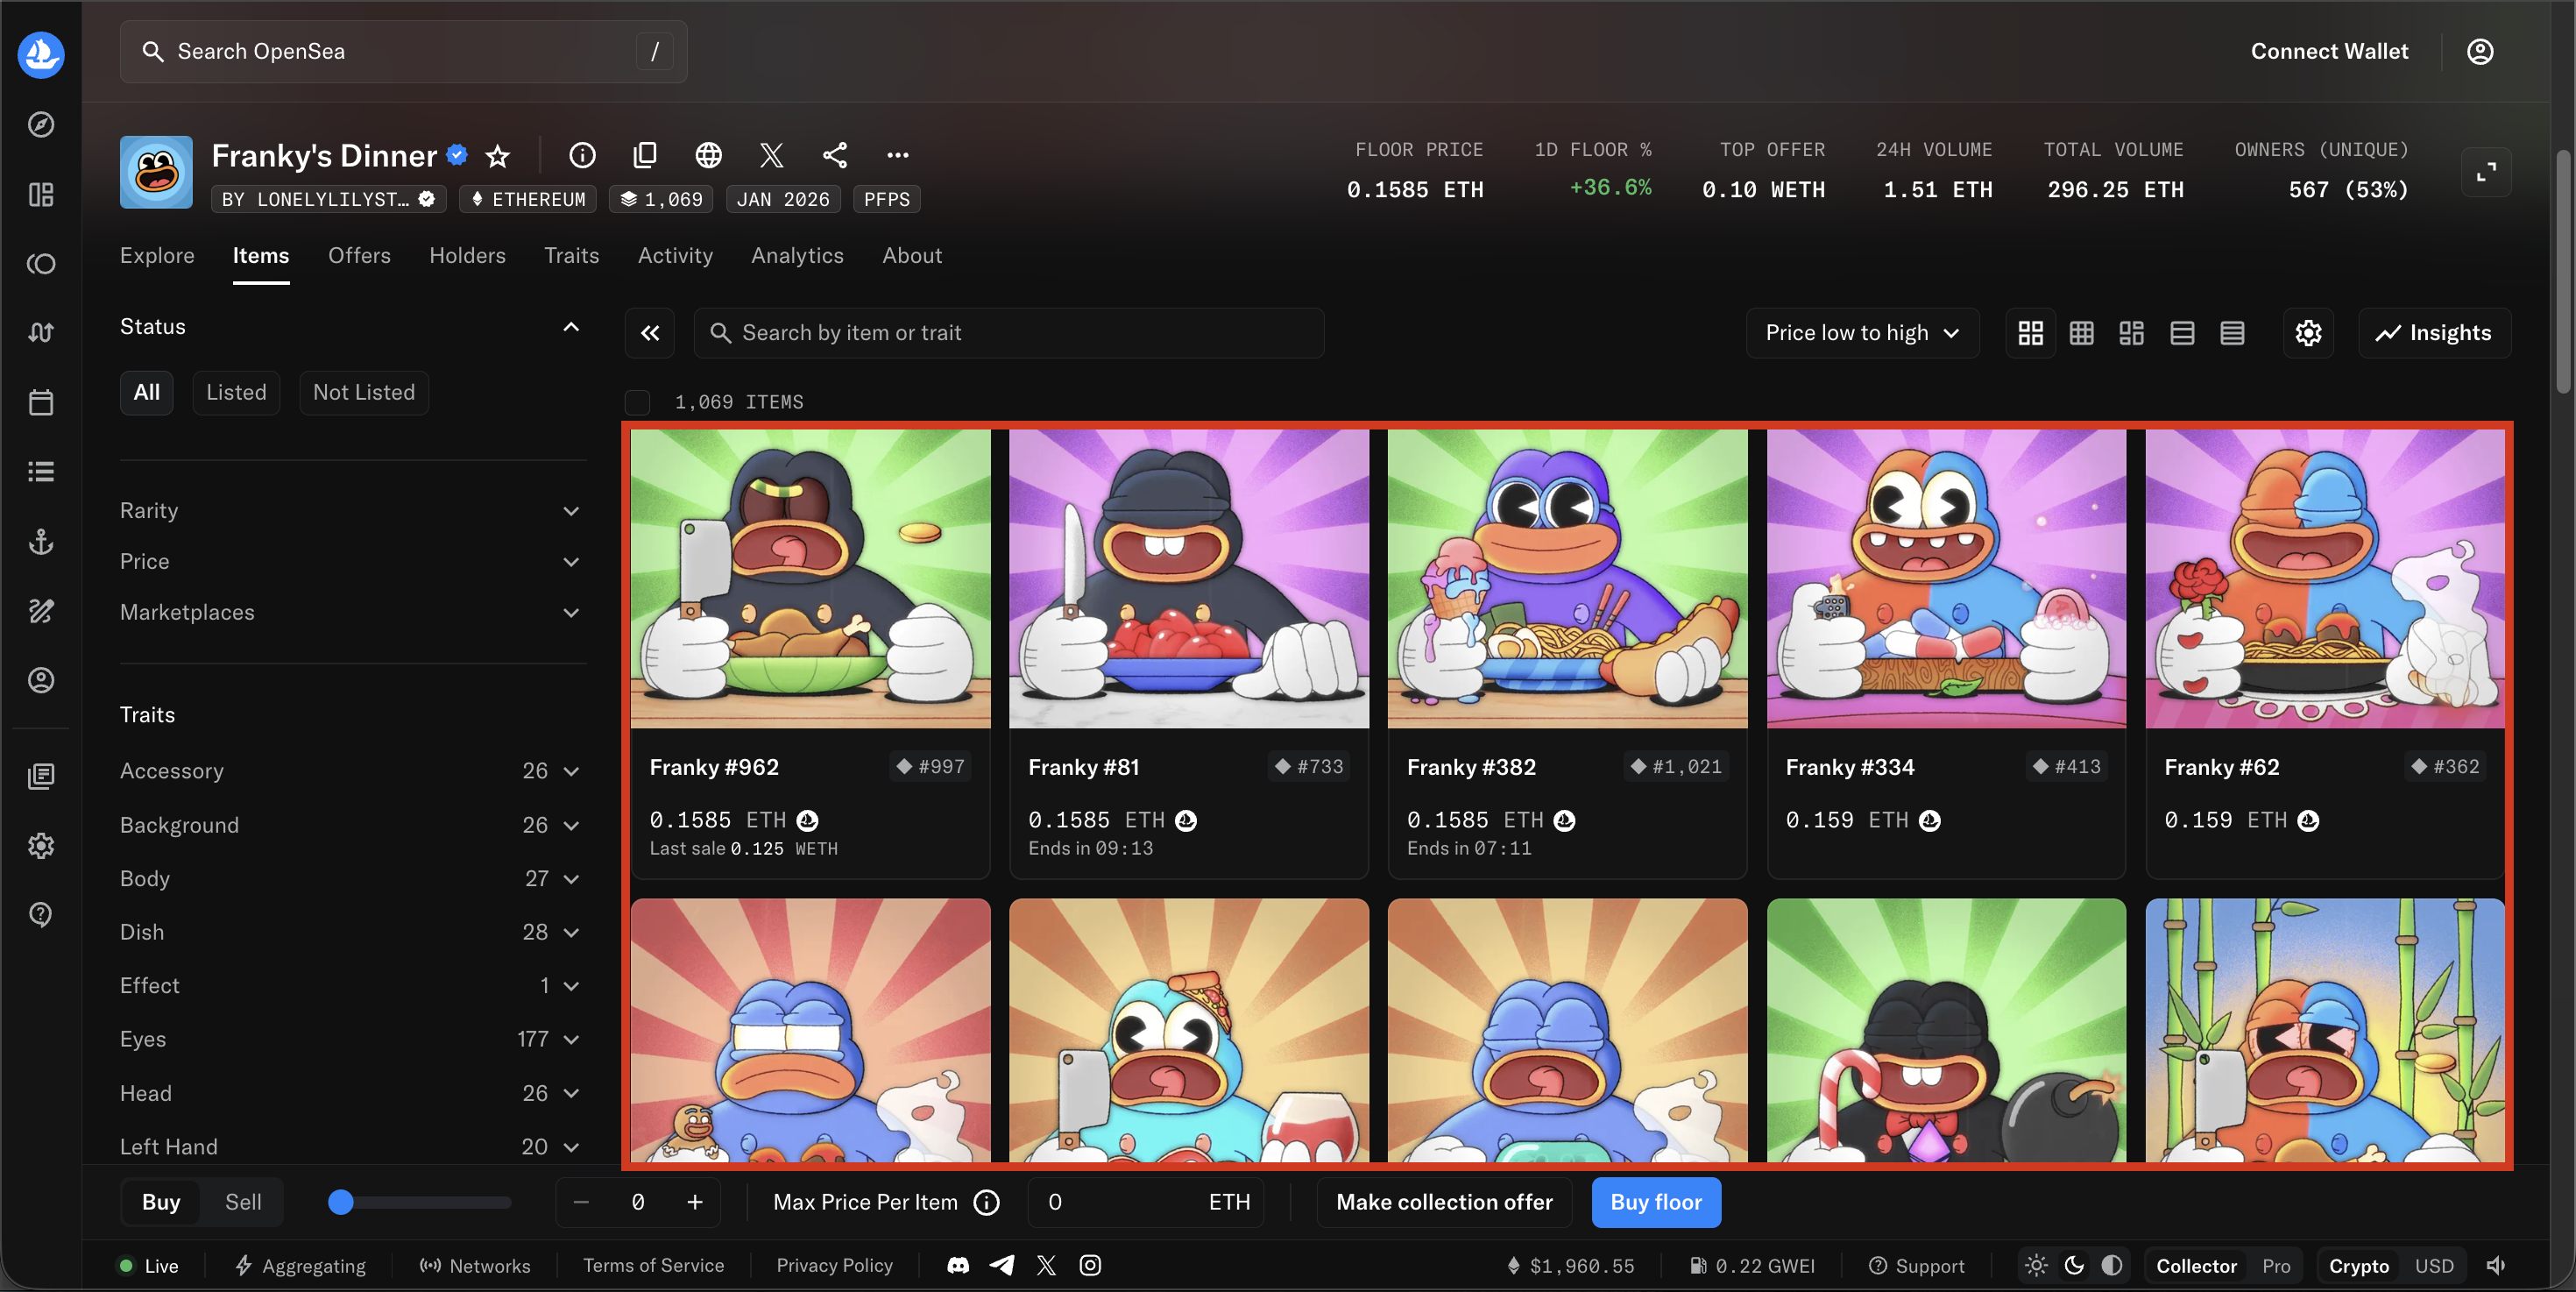Copy the collection contract address

click(x=645, y=156)
